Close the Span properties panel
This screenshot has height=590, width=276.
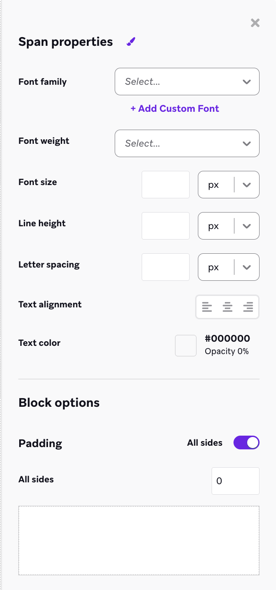click(x=255, y=23)
